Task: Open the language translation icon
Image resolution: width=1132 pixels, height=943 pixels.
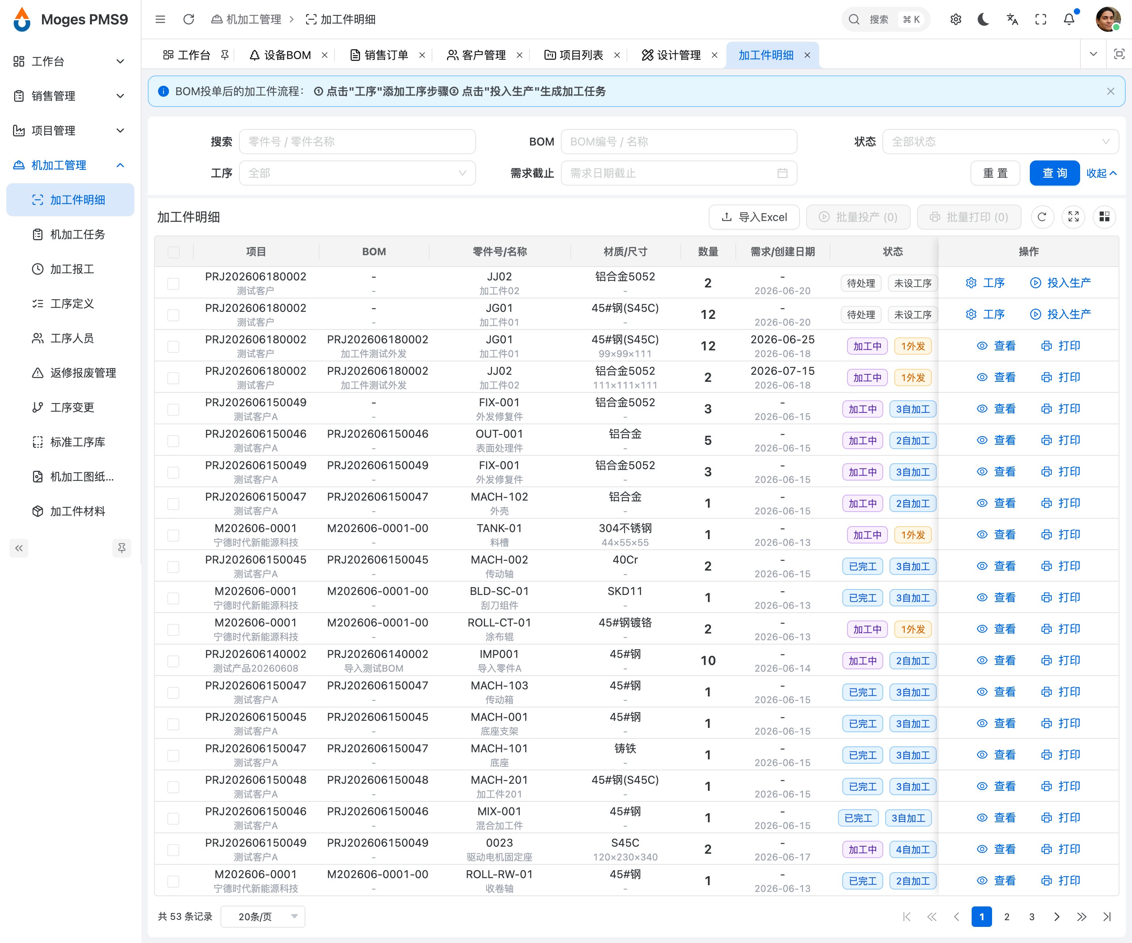Action: click(x=1013, y=19)
